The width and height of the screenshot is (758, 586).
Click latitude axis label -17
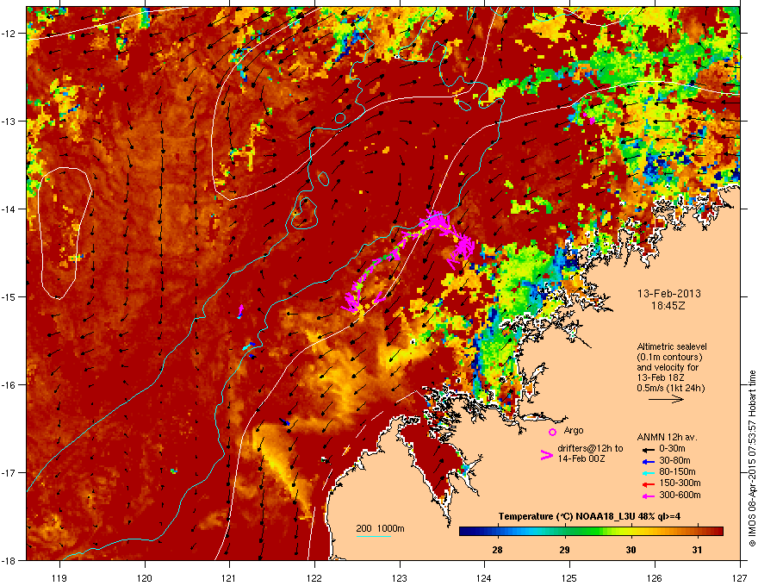pyautogui.click(x=9, y=472)
